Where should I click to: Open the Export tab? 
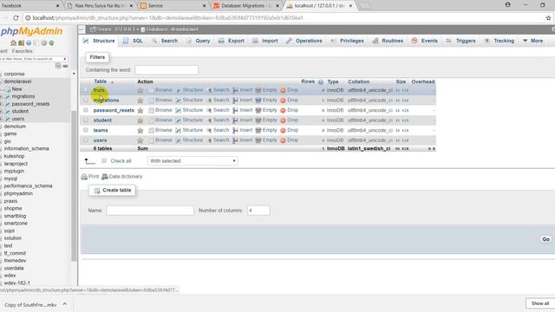point(232,41)
